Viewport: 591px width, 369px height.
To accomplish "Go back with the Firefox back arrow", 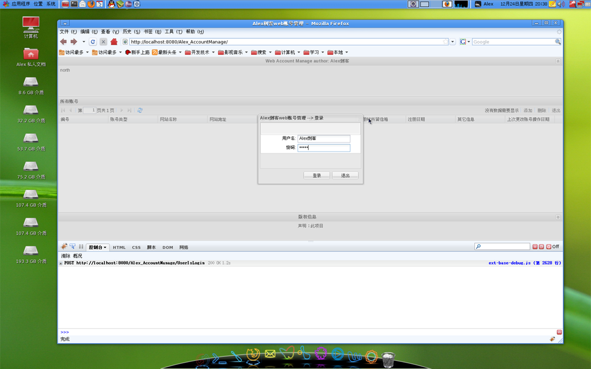I will [x=63, y=42].
